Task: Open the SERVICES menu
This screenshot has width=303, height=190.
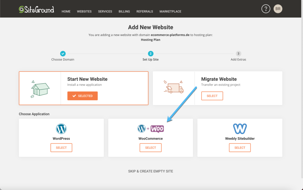Action: click(x=105, y=12)
